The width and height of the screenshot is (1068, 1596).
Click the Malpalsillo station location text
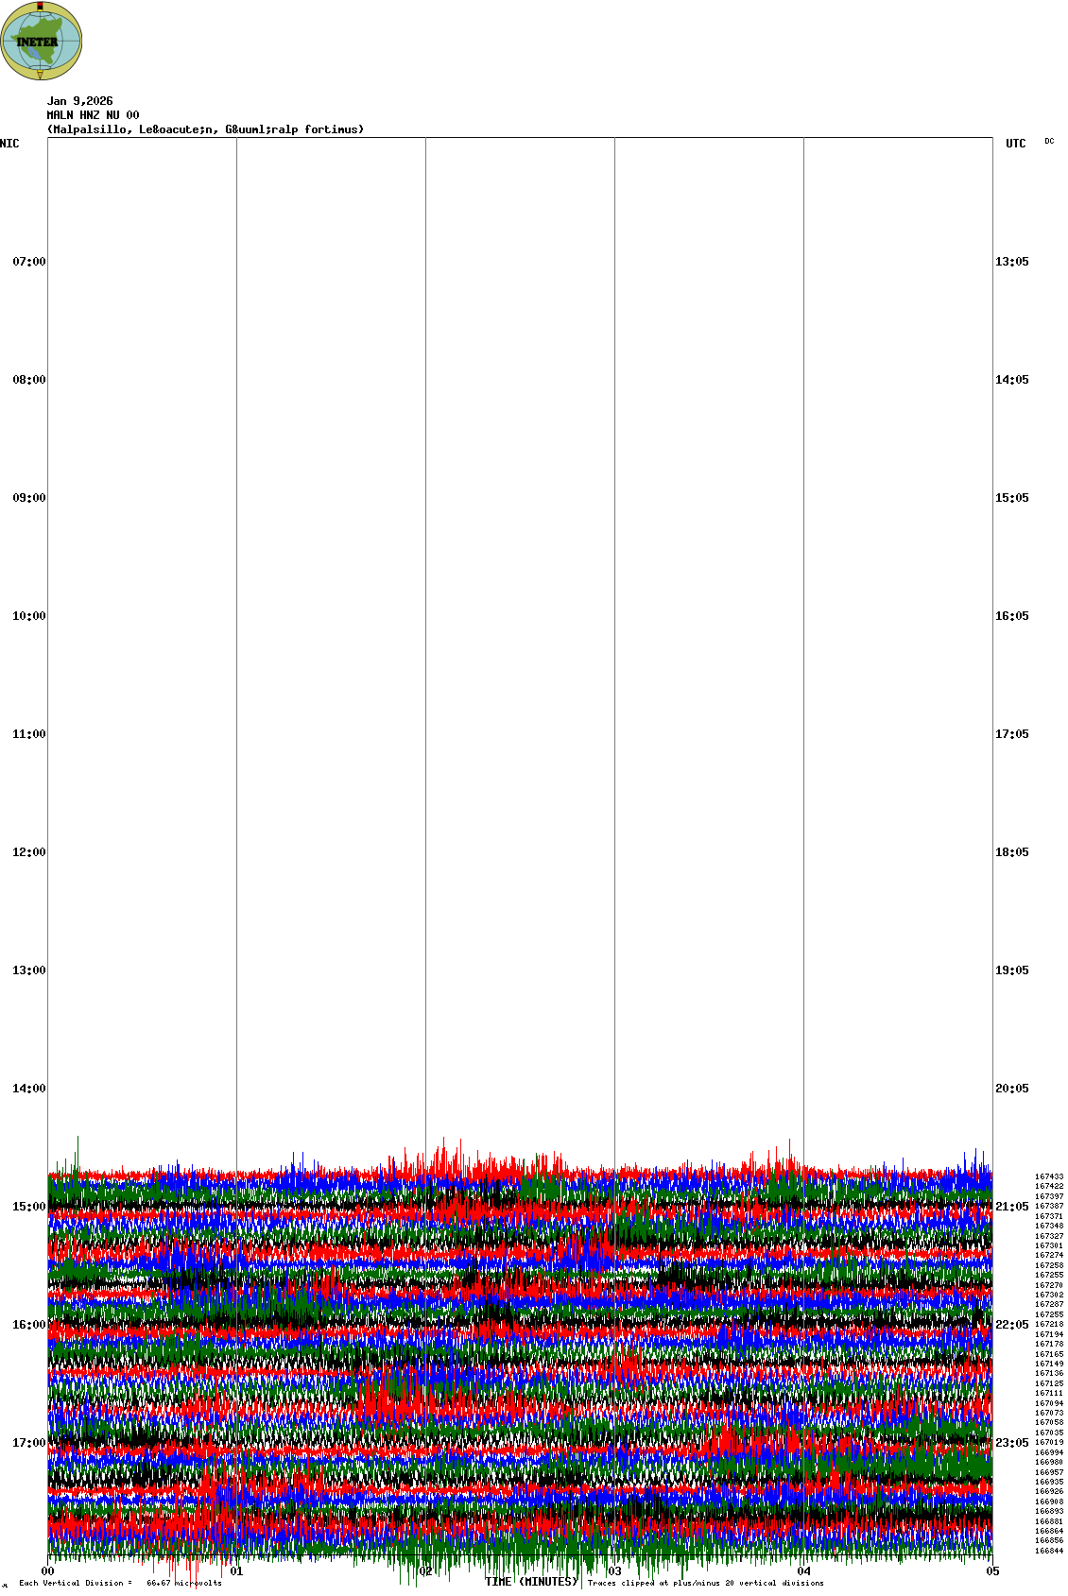[205, 129]
